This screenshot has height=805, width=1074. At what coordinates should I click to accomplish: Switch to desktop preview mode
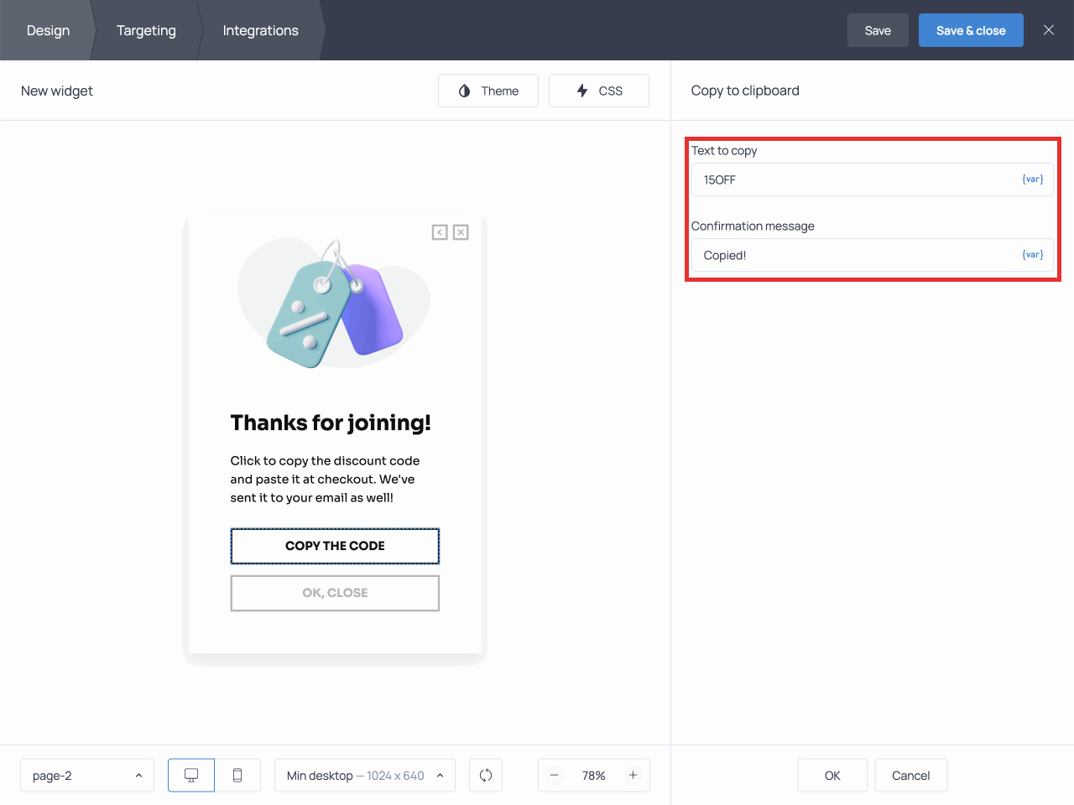pos(191,776)
